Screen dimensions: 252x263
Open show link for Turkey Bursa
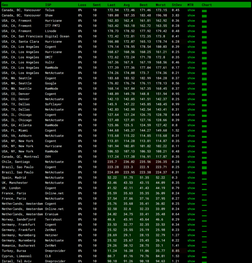pyautogui.click(x=191, y=251)
